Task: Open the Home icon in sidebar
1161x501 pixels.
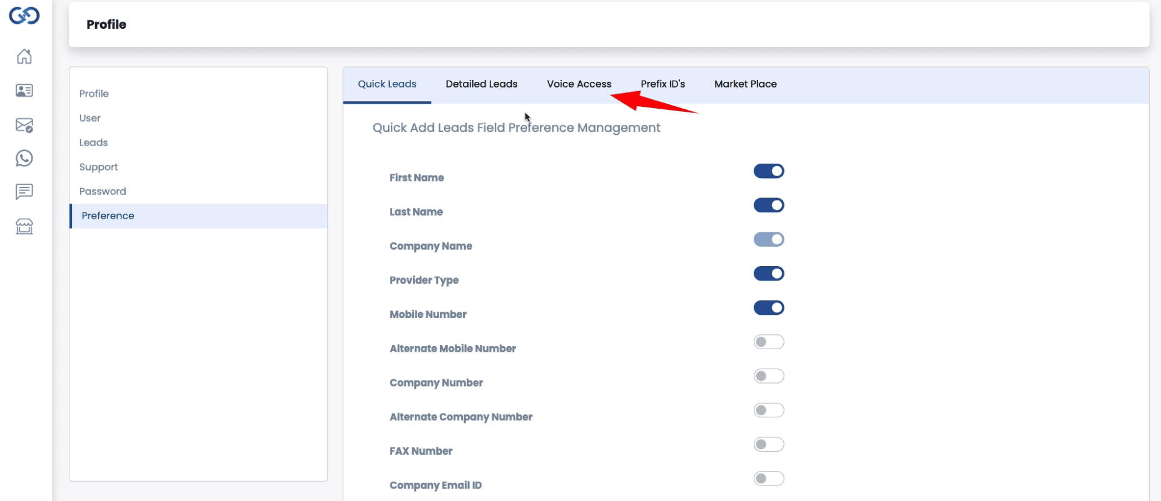Action: click(x=24, y=57)
